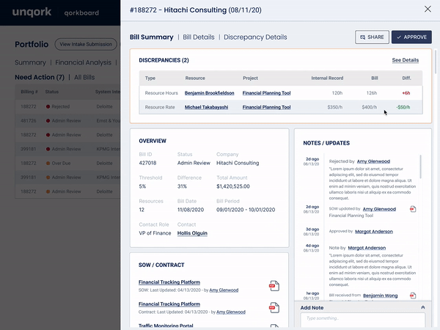Click Amy Glenwood in SOW updated by note
Screen dimensions: 440x330
point(379,209)
